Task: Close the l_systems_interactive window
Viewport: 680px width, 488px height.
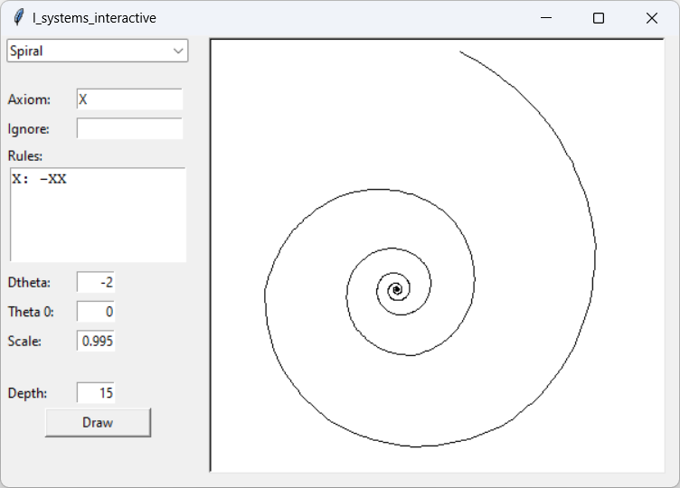Action: pos(652,18)
